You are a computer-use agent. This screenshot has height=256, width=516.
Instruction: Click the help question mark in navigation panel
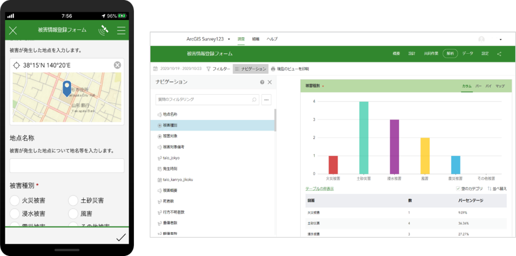coord(262,82)
